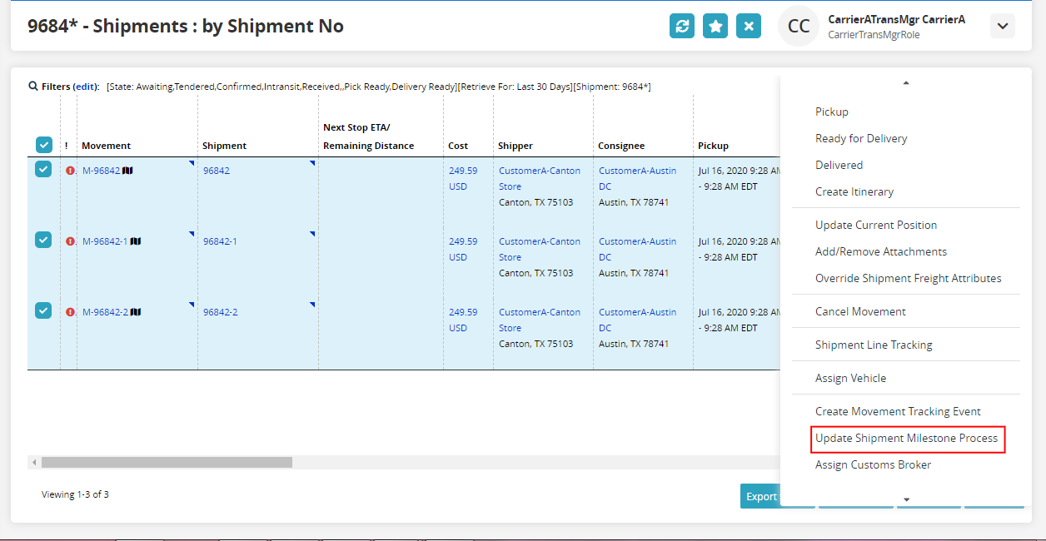Click the map icon beside M-96842-1
This screenshot has width=1046, height=541.
click(x=136, y=241)
